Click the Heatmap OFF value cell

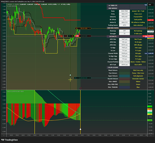[124, 31]
